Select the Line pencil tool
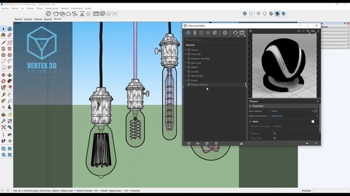The width and height of the screenshot is (350, 196). coord(3,42)
